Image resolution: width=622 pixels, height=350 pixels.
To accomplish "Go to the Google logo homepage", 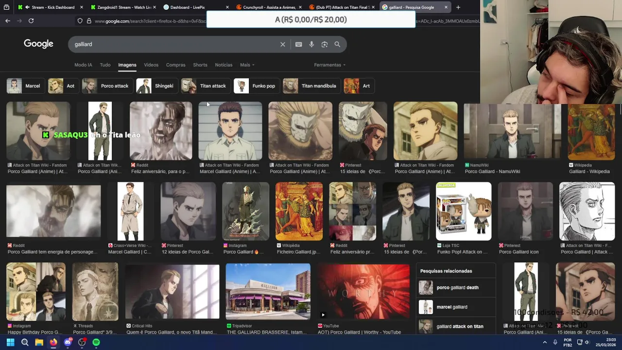I will (x=38, y=44).
